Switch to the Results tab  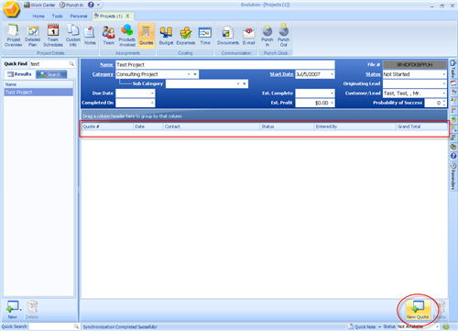tap(19, 74)
